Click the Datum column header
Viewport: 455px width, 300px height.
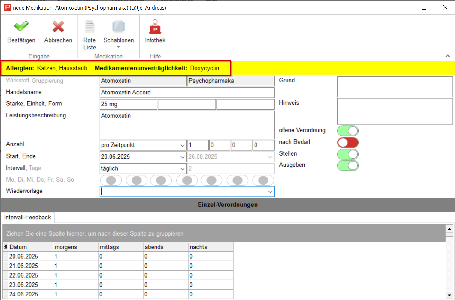(30, 247)
